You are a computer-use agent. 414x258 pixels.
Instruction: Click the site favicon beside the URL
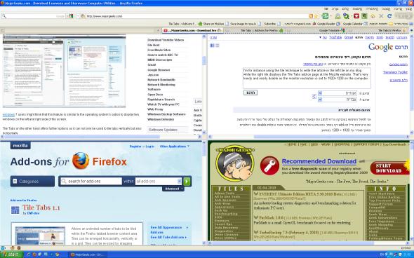(x=84, y=16)
